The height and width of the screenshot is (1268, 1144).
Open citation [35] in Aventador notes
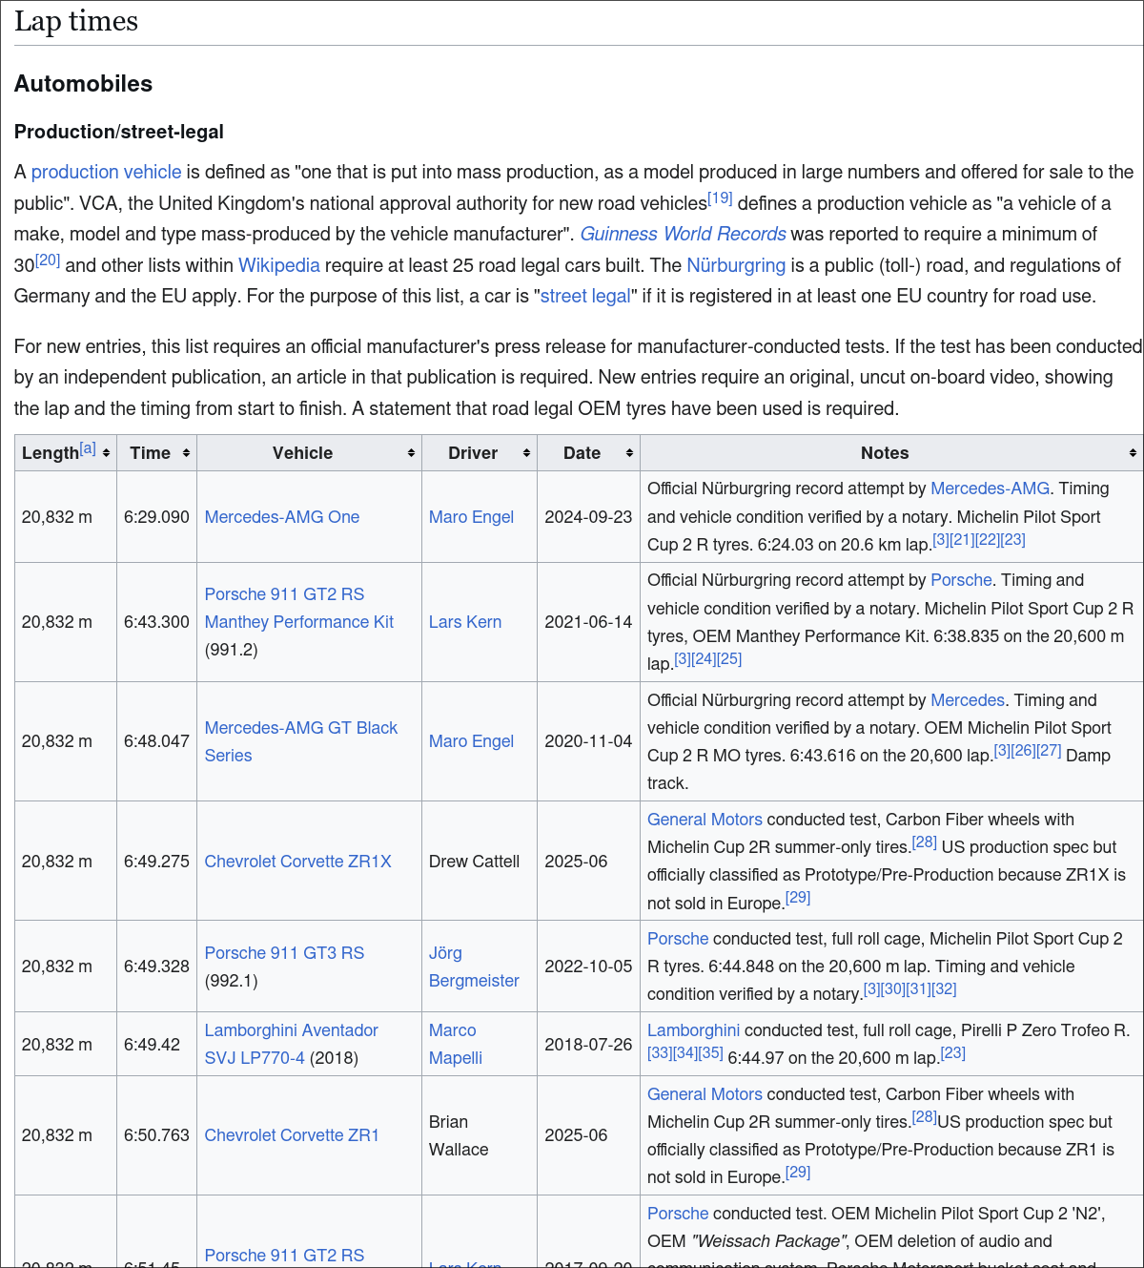pyautogui.click(x=711, y=1052)
